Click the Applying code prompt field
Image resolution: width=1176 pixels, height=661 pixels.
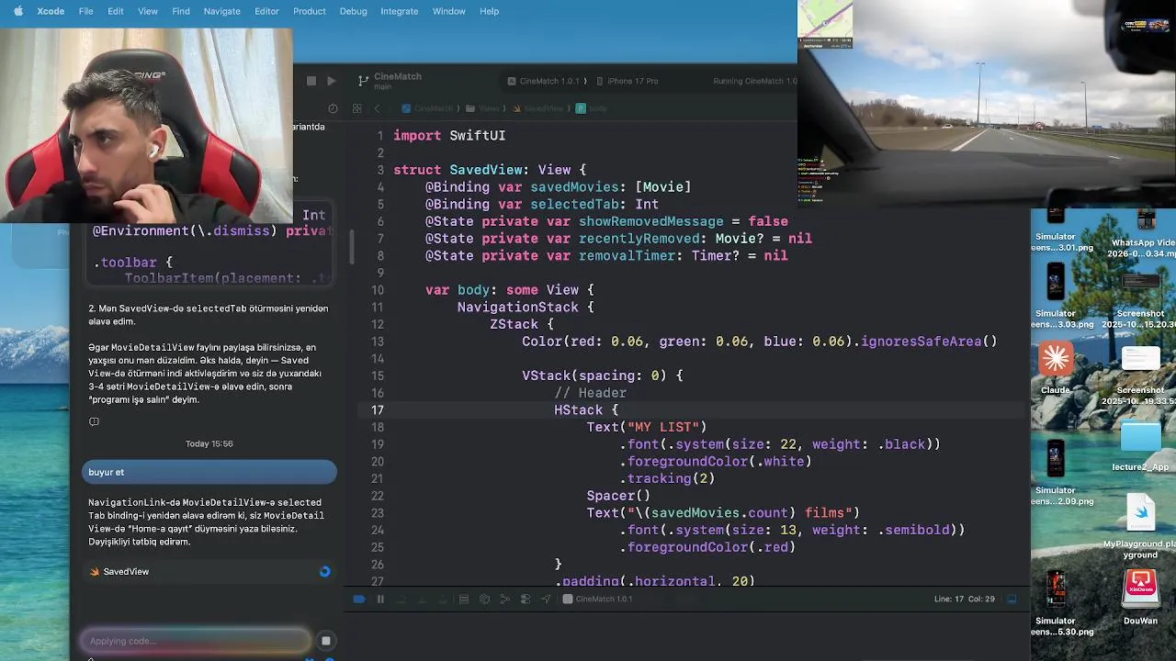(196, 641)
